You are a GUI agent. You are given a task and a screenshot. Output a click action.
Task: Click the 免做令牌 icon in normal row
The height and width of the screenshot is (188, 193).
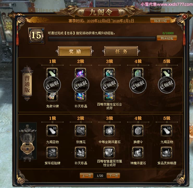tap(52, 96)
